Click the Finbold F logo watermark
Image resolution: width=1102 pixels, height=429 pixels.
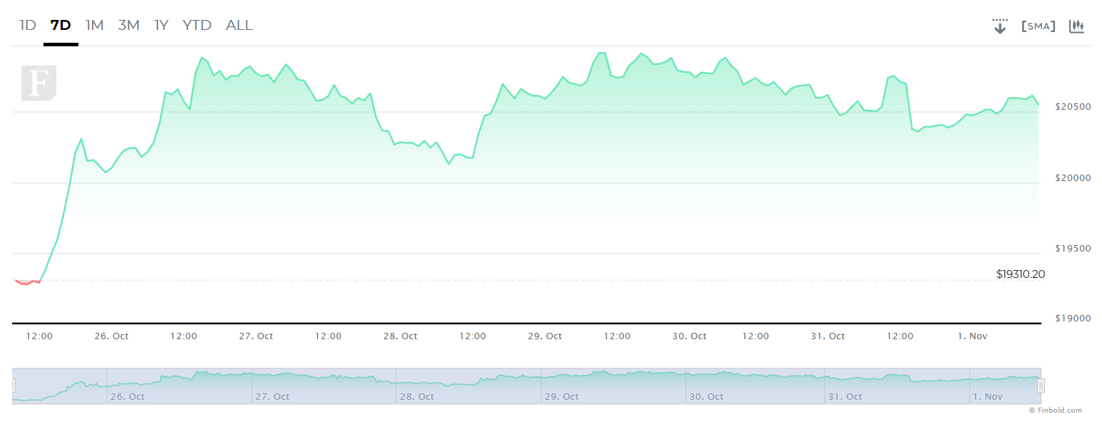(x=38, y=83)
